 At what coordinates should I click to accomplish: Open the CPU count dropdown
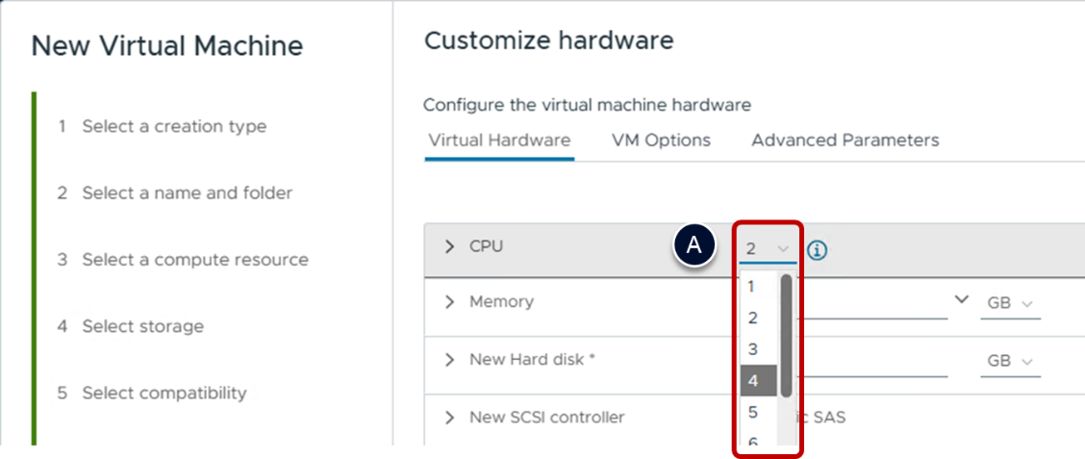768,249
